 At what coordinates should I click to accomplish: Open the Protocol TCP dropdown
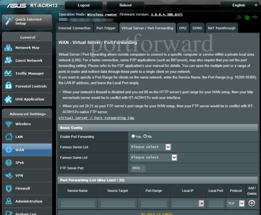tap(236, 203)
